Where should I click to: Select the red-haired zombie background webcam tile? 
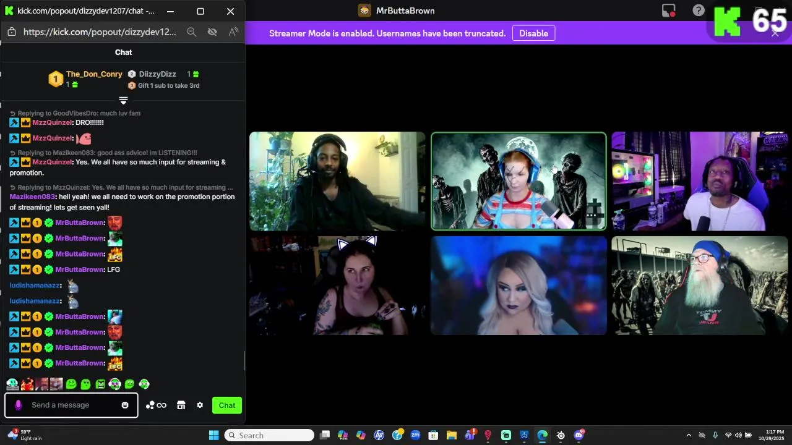(x=519, y=181)
